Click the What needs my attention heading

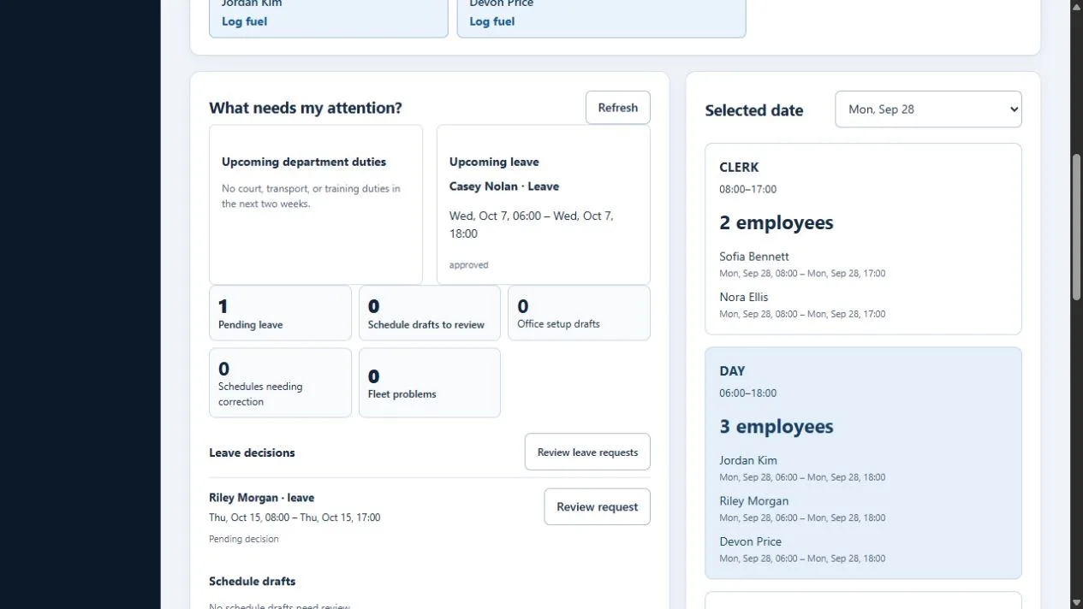[306, 108]
